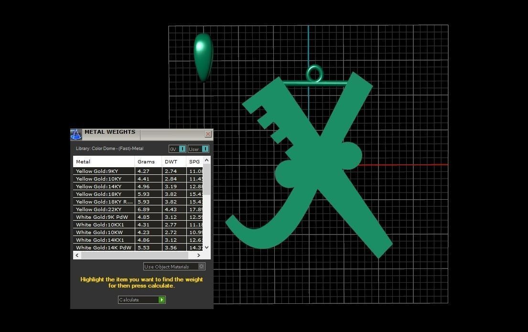
Task: Select the Yellow Gold:9KY row
Action: pyautogui.click(x=138, y=171)
